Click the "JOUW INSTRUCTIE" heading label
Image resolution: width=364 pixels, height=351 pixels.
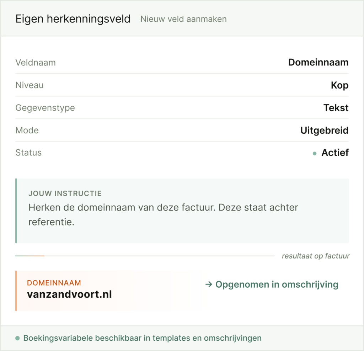coord(65,194)
